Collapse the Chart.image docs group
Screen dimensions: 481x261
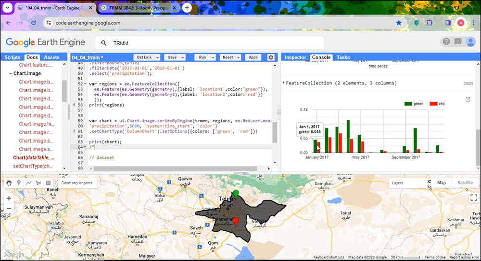point(11,73)
